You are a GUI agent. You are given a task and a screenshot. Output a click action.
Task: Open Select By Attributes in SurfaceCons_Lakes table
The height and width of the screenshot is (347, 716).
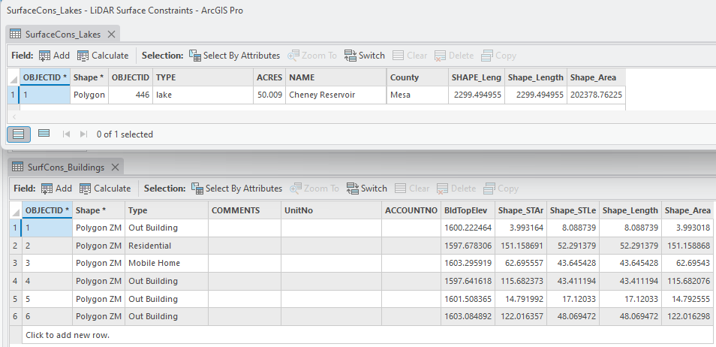[234, 56]
